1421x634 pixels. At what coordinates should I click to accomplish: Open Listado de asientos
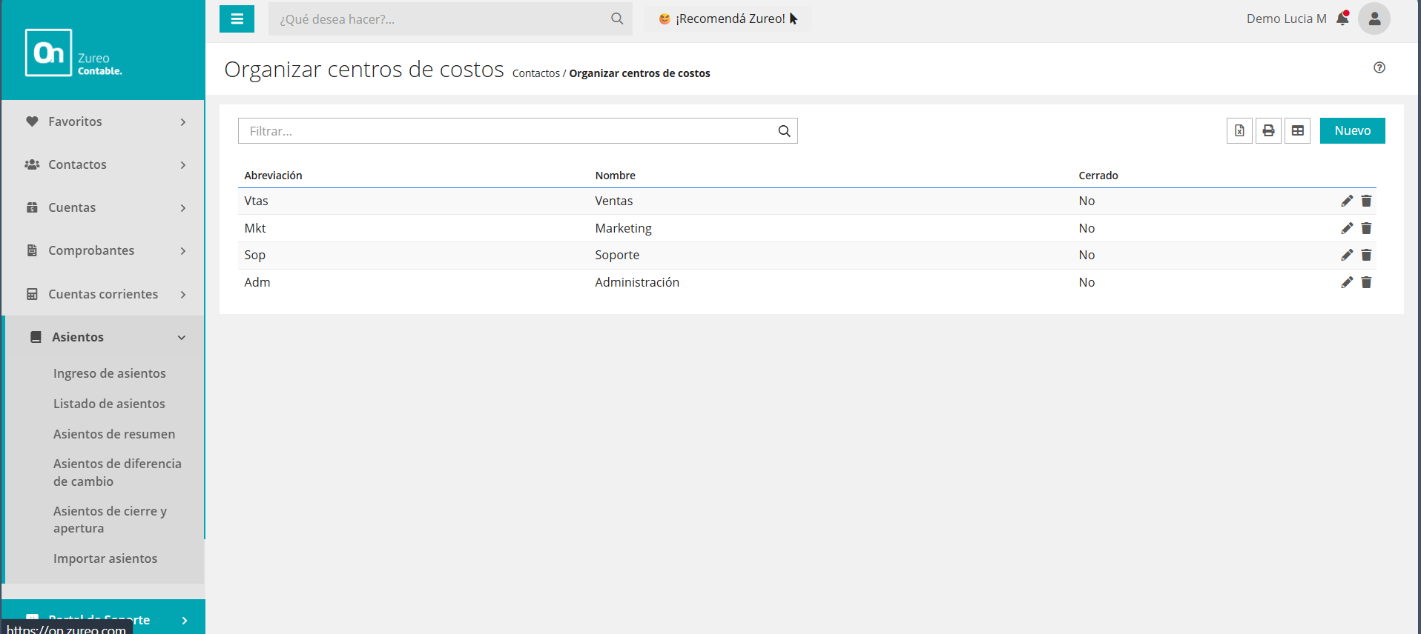pos(109,404)
